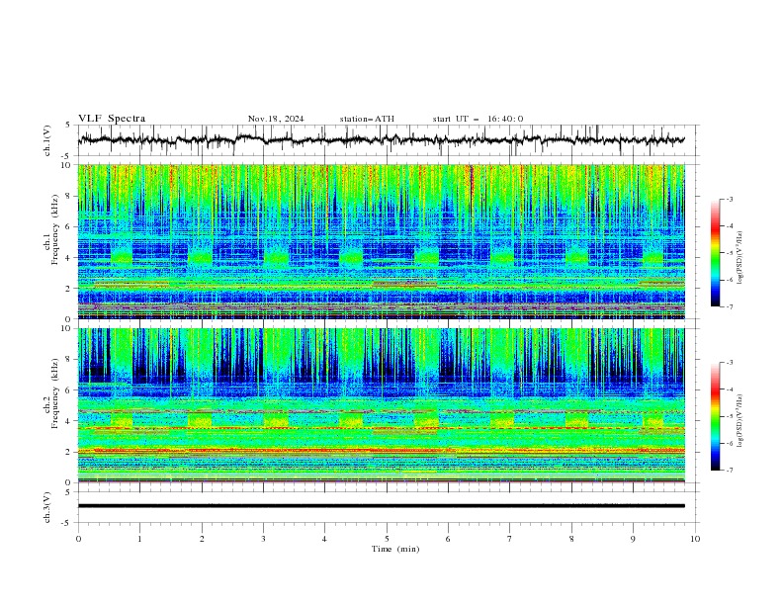The width and height of the screenshot is (783, 605).
Task: Click the "2" tick on the time axis
Action: 202,539
